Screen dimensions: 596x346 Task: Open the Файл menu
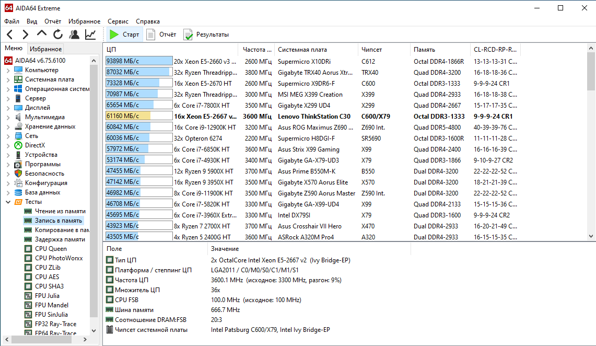[12, 21]
